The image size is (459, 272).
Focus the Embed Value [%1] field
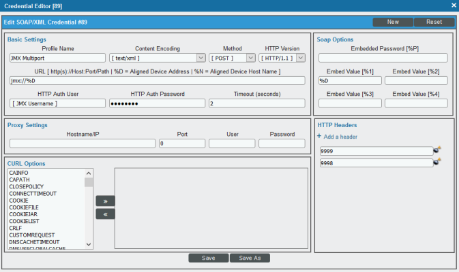350,80
